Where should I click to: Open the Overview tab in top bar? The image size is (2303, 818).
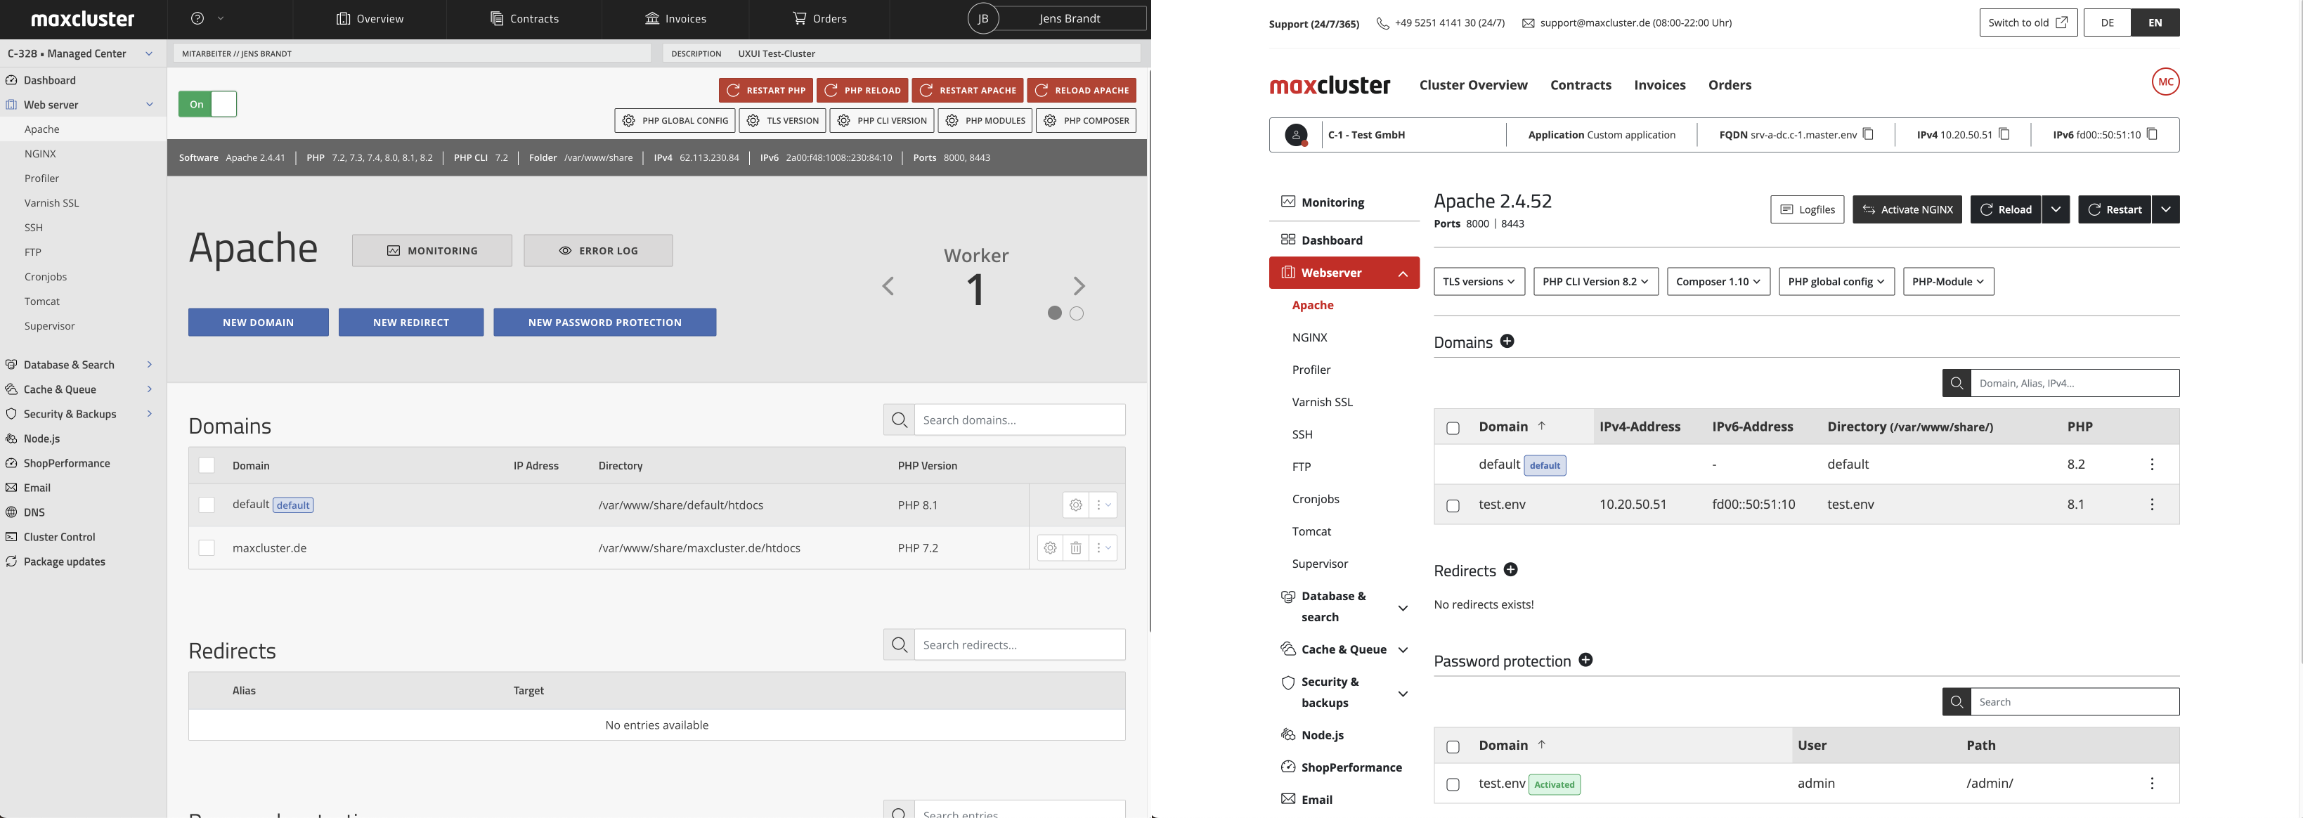pyautogui.click(x=369, y=18)
